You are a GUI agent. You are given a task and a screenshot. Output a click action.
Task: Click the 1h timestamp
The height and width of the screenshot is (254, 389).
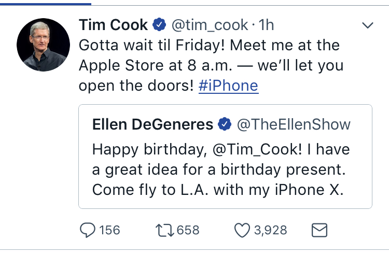pos(266,25)
